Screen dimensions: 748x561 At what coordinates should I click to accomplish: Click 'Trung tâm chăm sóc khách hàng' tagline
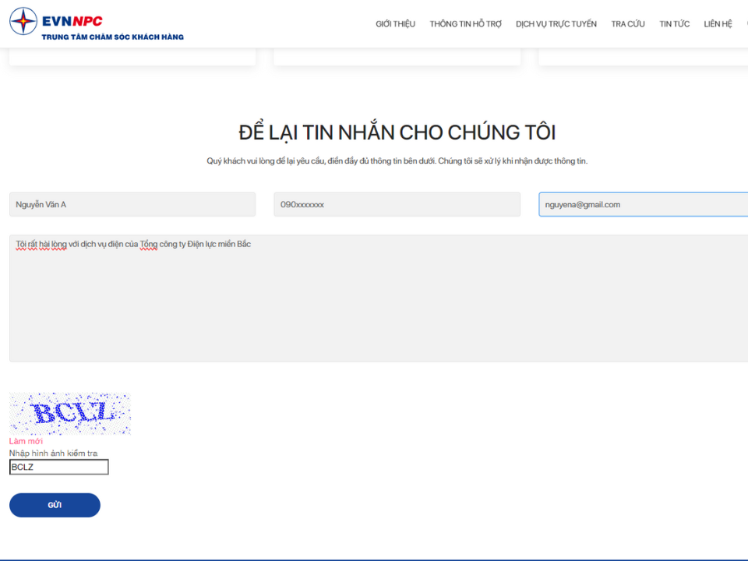pos(112,37)
